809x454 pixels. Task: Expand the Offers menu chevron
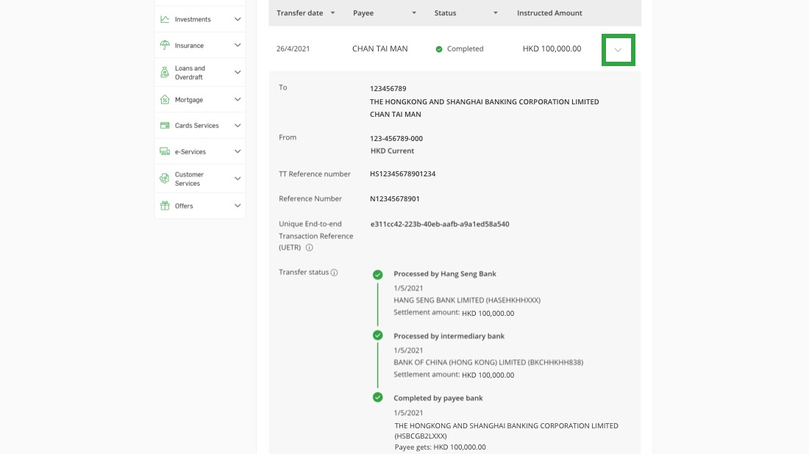tap(238, 206)
